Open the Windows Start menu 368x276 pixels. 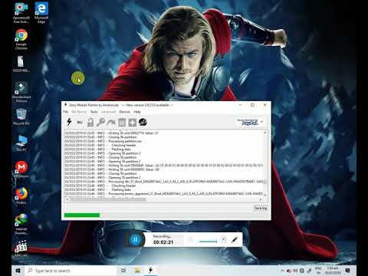pos(18,271)
